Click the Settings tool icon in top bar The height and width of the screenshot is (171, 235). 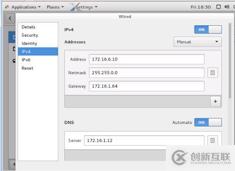(75, 7)
